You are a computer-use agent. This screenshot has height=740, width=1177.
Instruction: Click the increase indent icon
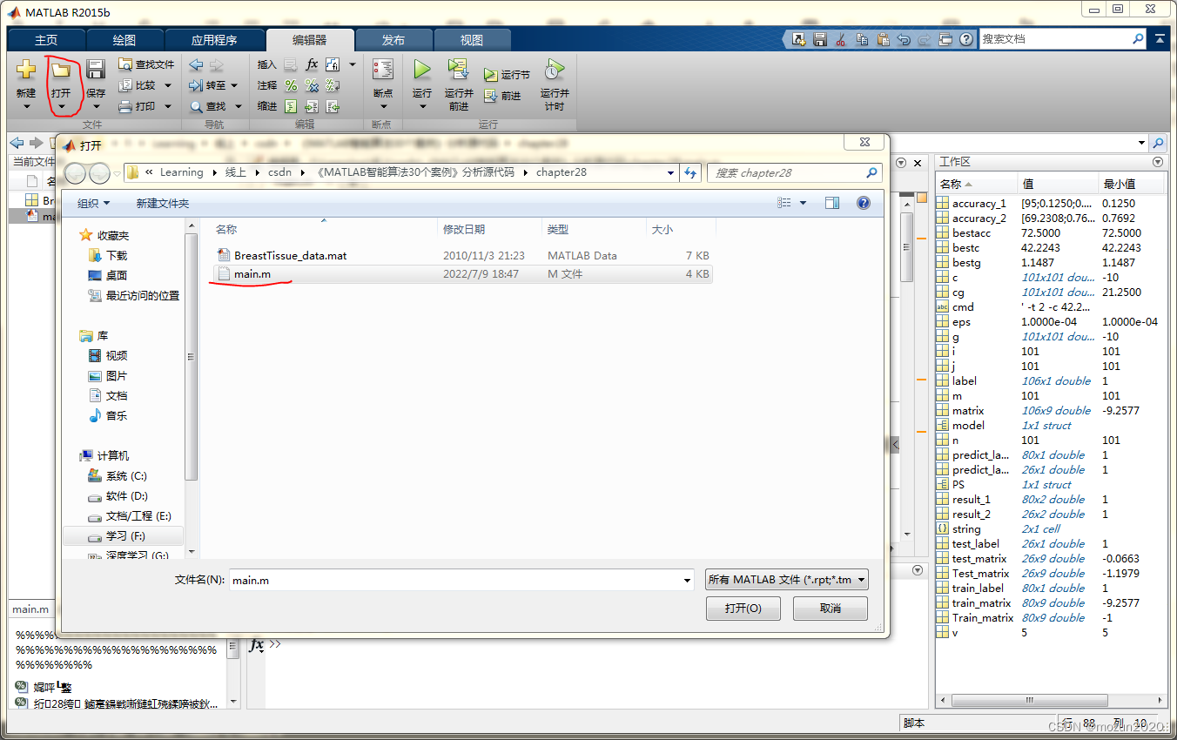[x=312, y=106]
